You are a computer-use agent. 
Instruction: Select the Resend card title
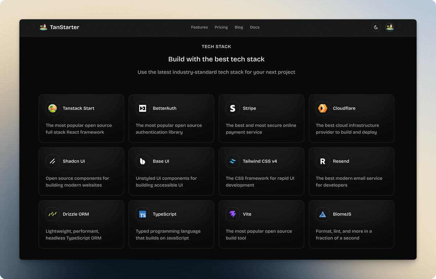pyautogui.click(x=341, y=161)
